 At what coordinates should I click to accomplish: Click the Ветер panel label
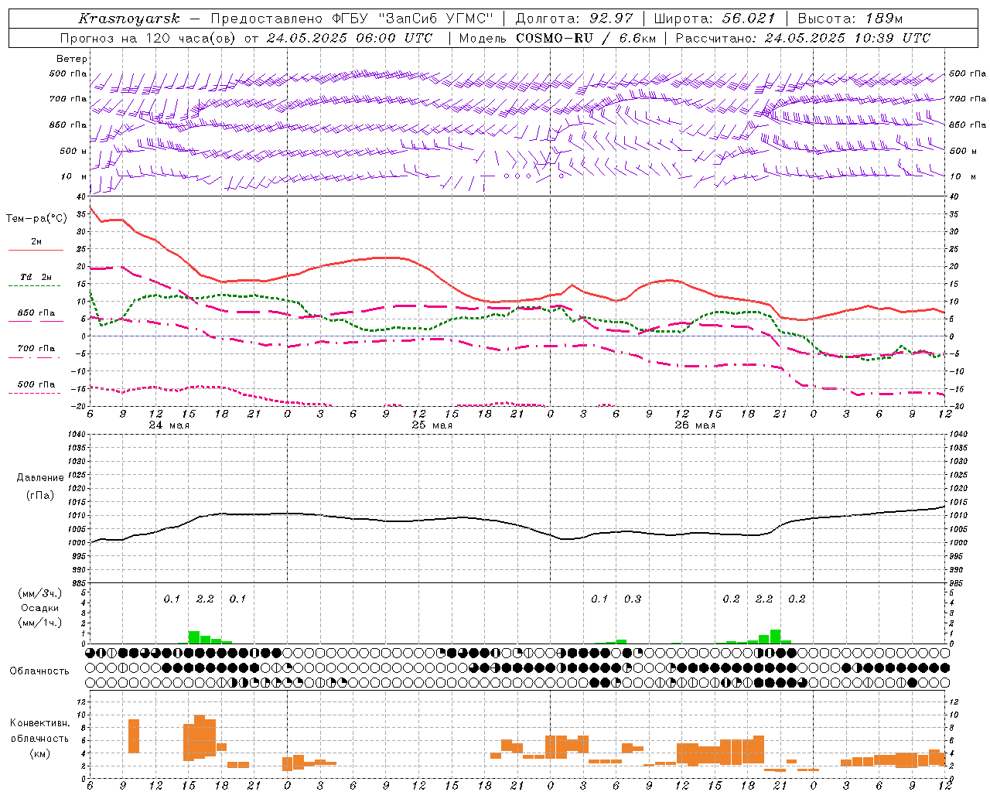[72, 59]
